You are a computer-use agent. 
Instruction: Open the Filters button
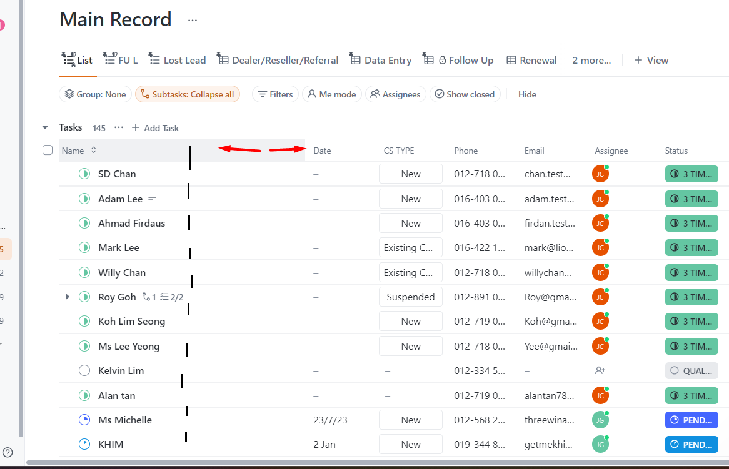pyautogui.click(x=275, y=94)
